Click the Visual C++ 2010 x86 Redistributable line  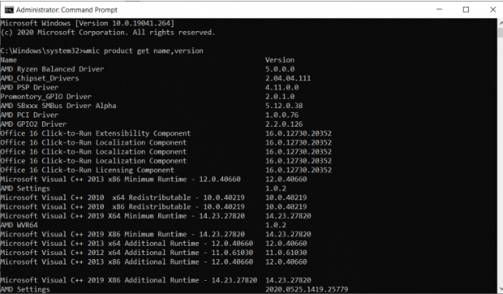[122, 207]
